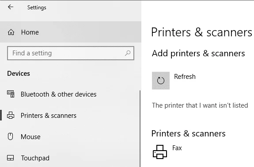Click the Mouse icon in sidebar
The image size is (254, 167).
coord(11,136)
